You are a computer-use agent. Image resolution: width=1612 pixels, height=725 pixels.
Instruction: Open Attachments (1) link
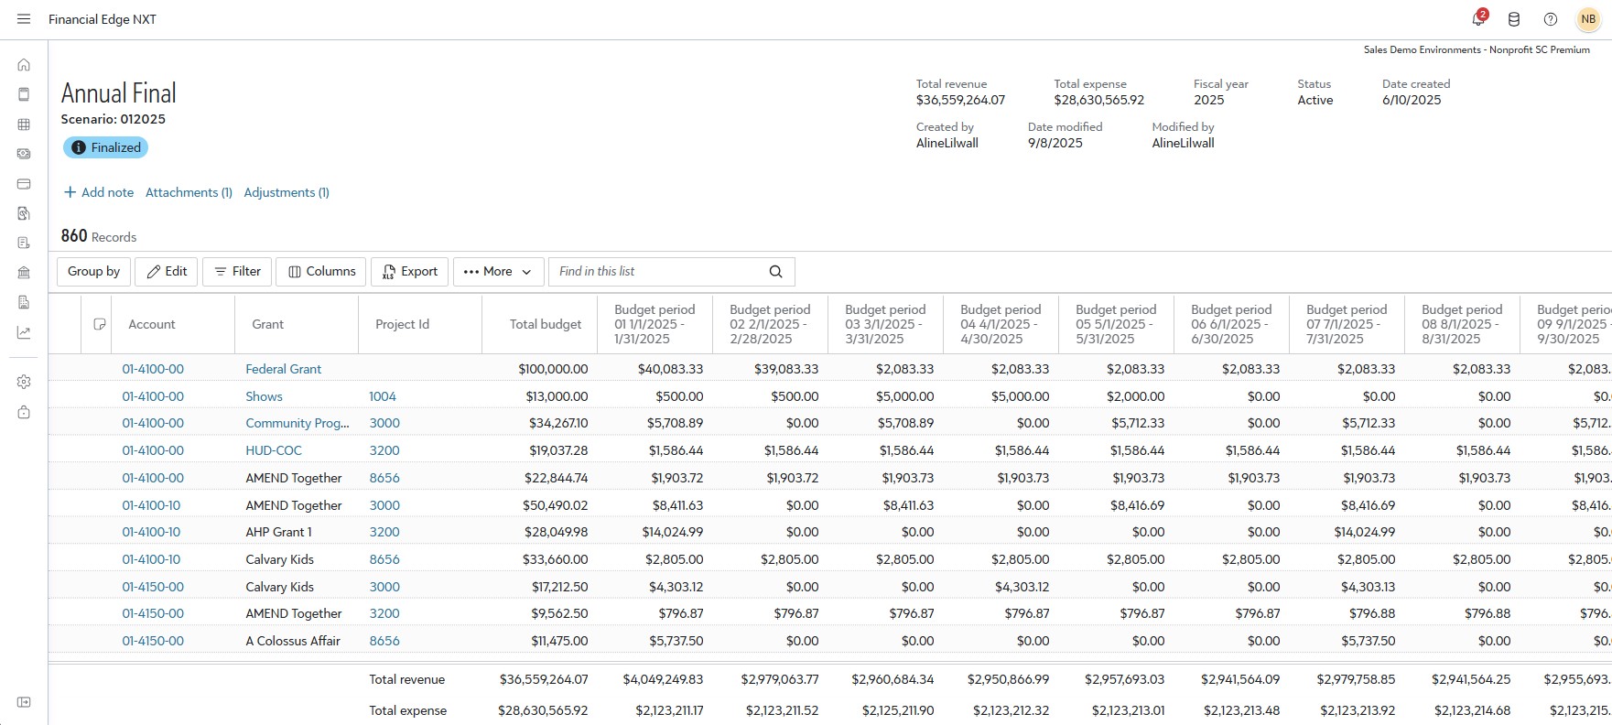189,192
